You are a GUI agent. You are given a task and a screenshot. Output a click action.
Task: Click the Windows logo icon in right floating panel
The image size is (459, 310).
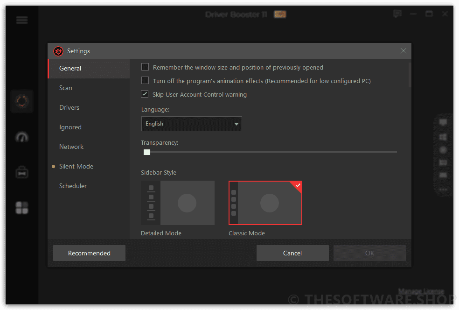[443, 137]
